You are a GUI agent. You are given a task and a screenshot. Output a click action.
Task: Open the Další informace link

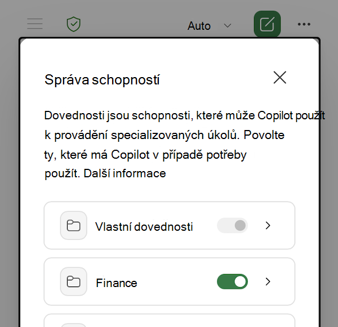124,173
